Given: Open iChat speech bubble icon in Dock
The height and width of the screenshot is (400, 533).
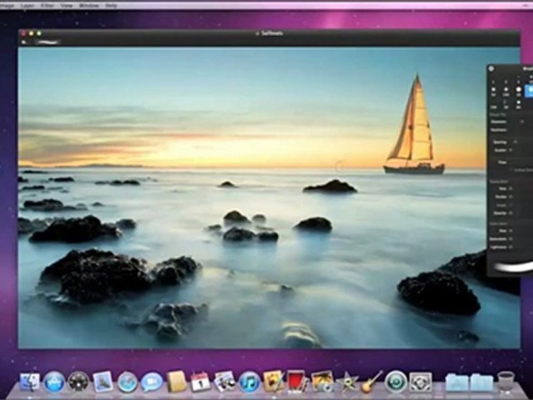Looking at the screenshot, I should 152,382.
